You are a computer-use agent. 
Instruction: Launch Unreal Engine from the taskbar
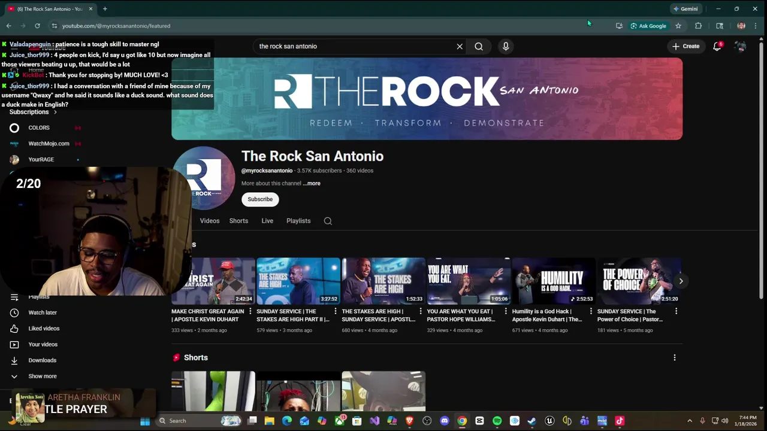pyautogui.click(x=549, y=421)
